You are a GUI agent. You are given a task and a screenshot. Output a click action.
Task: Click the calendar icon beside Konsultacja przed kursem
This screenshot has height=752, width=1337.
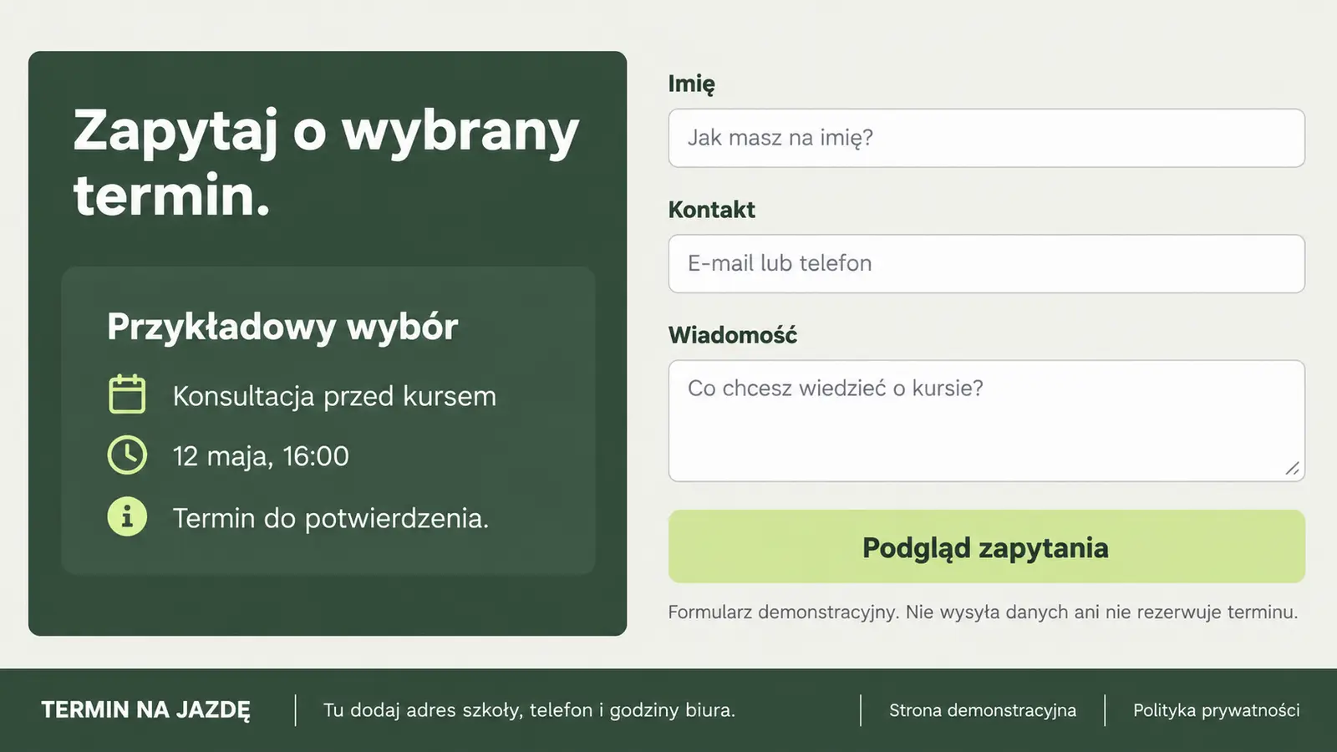coord(127,394)
